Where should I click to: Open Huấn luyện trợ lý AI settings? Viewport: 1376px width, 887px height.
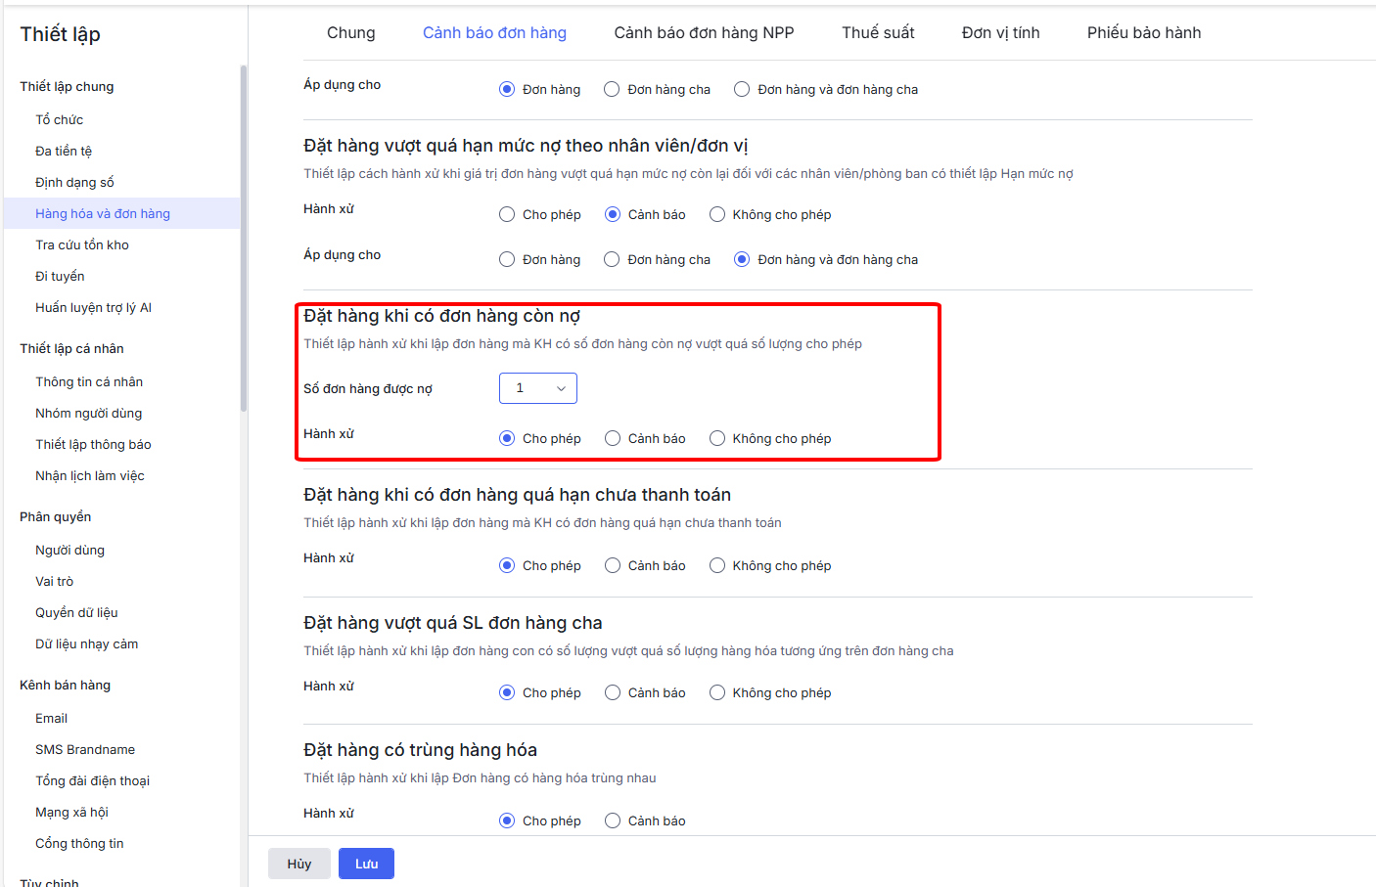point(93,307)
